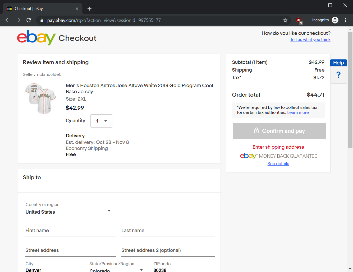This screenshot has height=272, width=353.
Task: Click the Help question mark icon
Action: pos(338,75)
